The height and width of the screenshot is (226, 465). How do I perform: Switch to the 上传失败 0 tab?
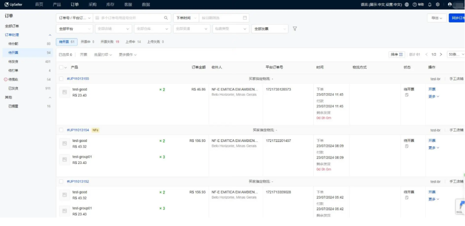tap(155, 42)
